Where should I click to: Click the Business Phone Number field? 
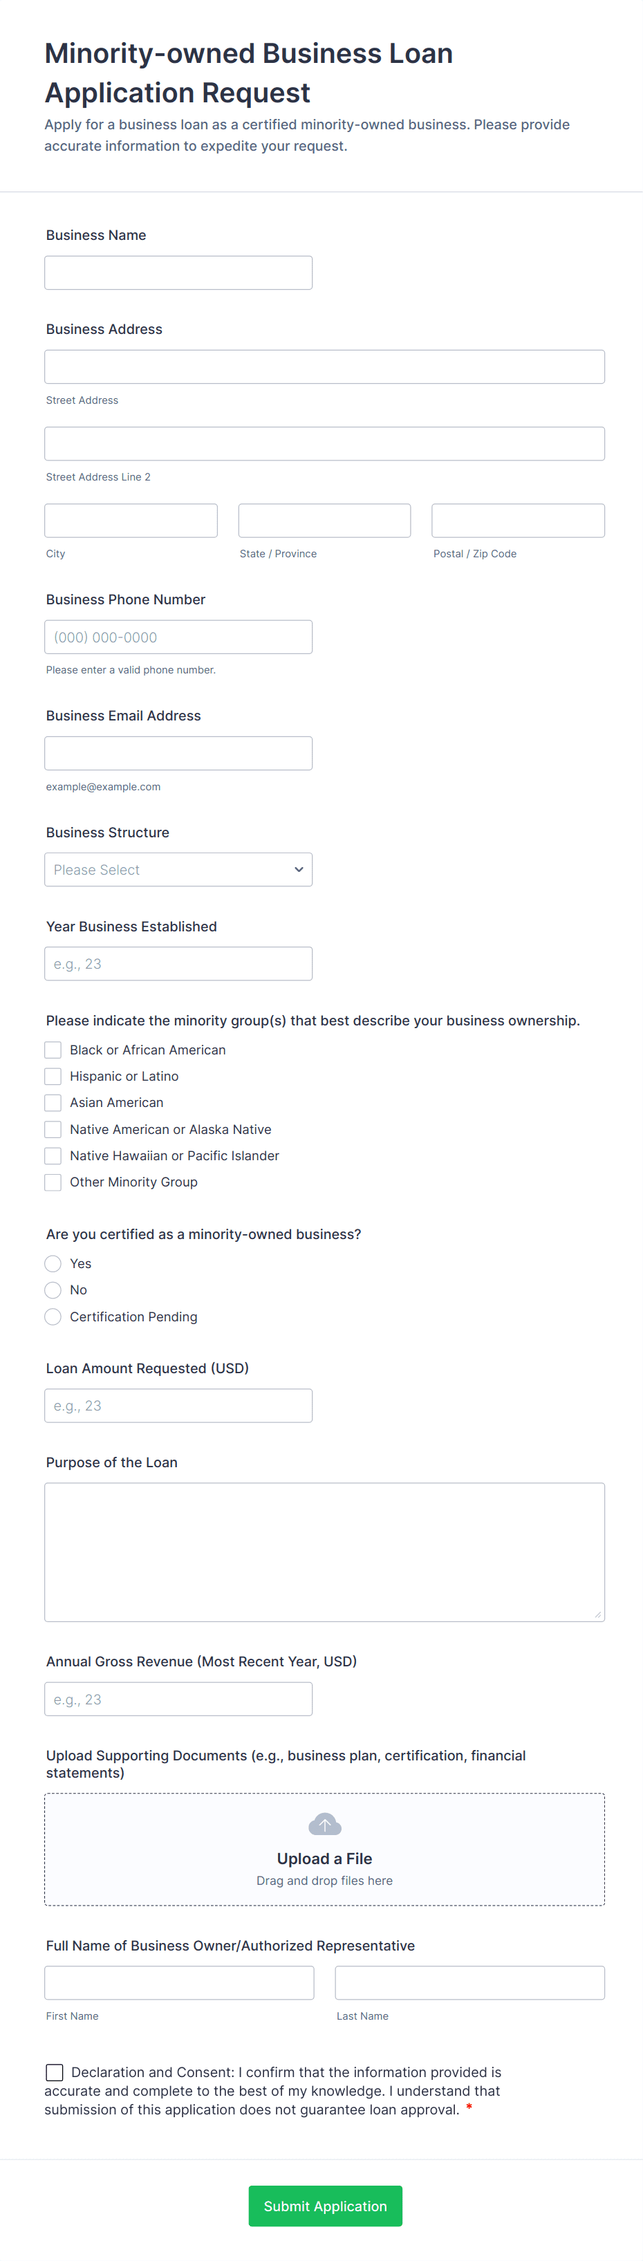click(178, 638)
